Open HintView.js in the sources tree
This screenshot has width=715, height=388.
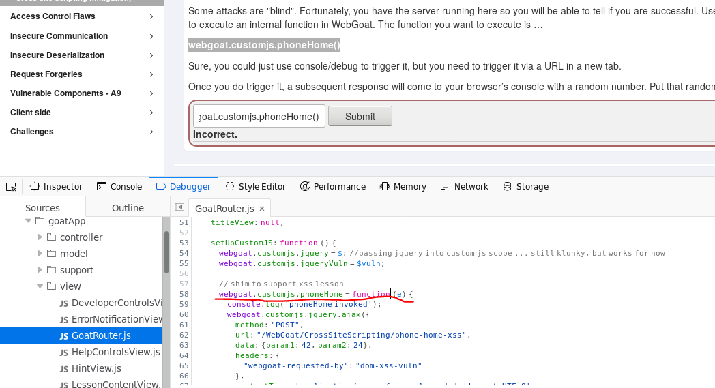[96, 368]
